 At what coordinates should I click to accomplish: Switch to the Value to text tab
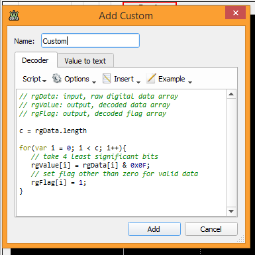coord(85,61)
